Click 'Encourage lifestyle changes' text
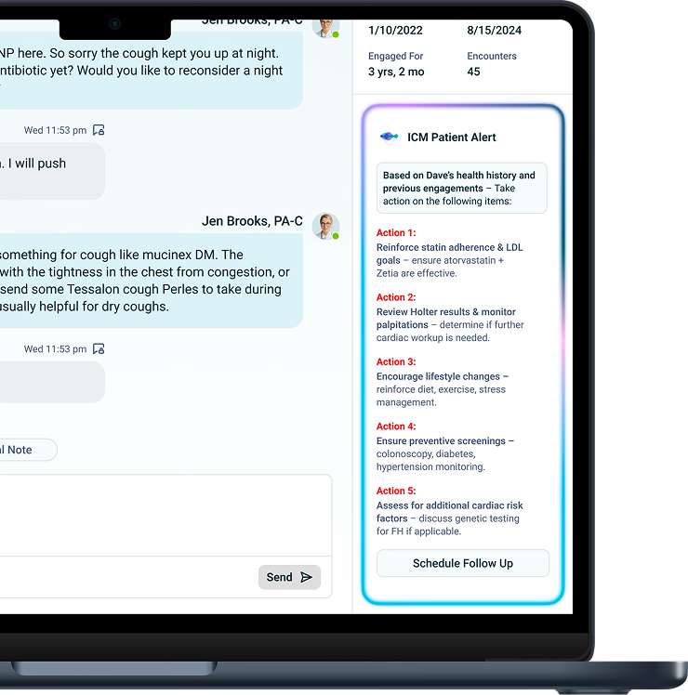 pos(438,376)
